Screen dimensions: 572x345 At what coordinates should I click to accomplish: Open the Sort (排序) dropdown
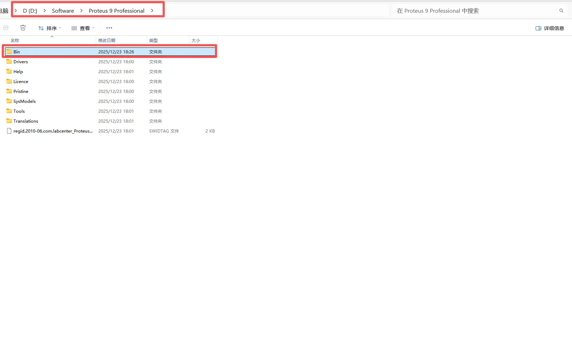coord(50,28)
